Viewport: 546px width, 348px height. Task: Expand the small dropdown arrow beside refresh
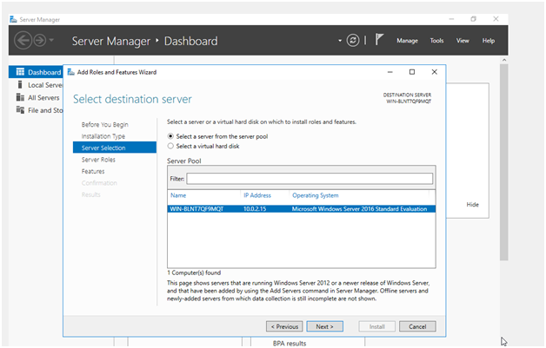pyautogui.click(x=340, y=41)
